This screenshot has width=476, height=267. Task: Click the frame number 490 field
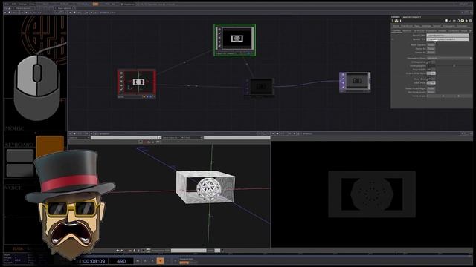[121, 261]
